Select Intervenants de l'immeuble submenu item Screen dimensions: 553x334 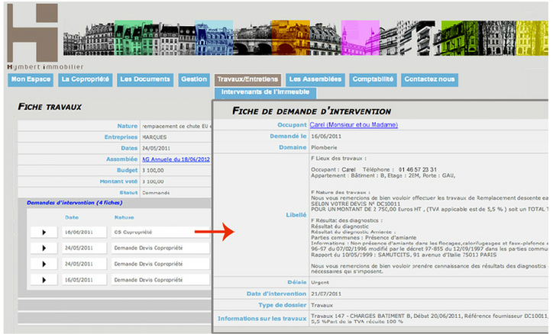[x=265, y=92]
